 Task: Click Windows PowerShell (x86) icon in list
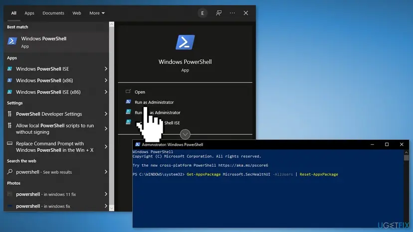[10, 80]
